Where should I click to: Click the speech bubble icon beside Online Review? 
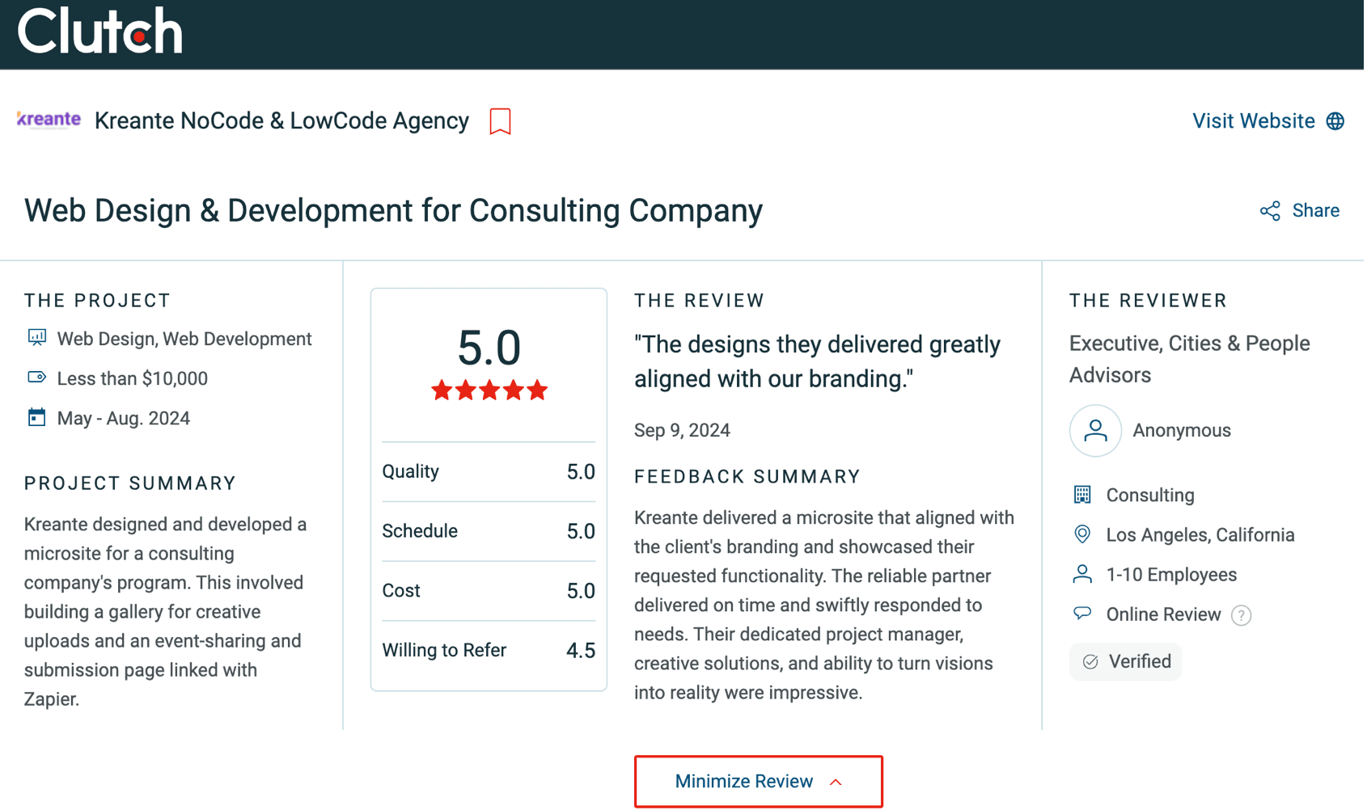pyautogui.click(x=1082, y=614)
